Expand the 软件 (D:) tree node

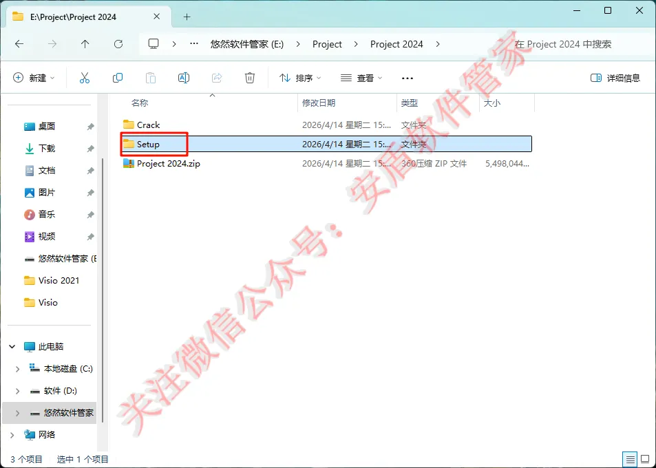(18, 391)
